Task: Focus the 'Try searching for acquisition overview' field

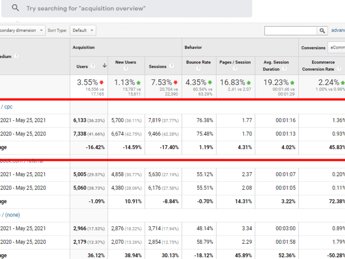Action: click(x=127, y=8)
